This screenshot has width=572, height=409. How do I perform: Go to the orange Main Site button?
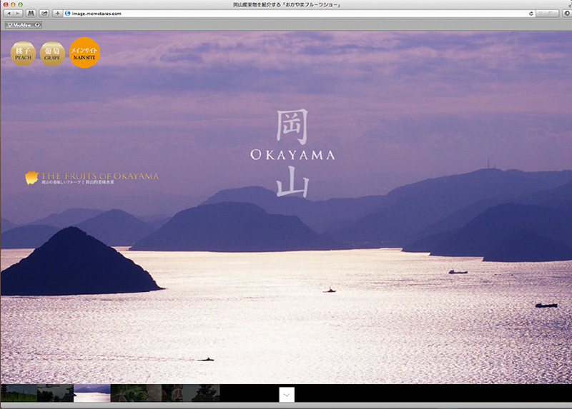point(84,52)
